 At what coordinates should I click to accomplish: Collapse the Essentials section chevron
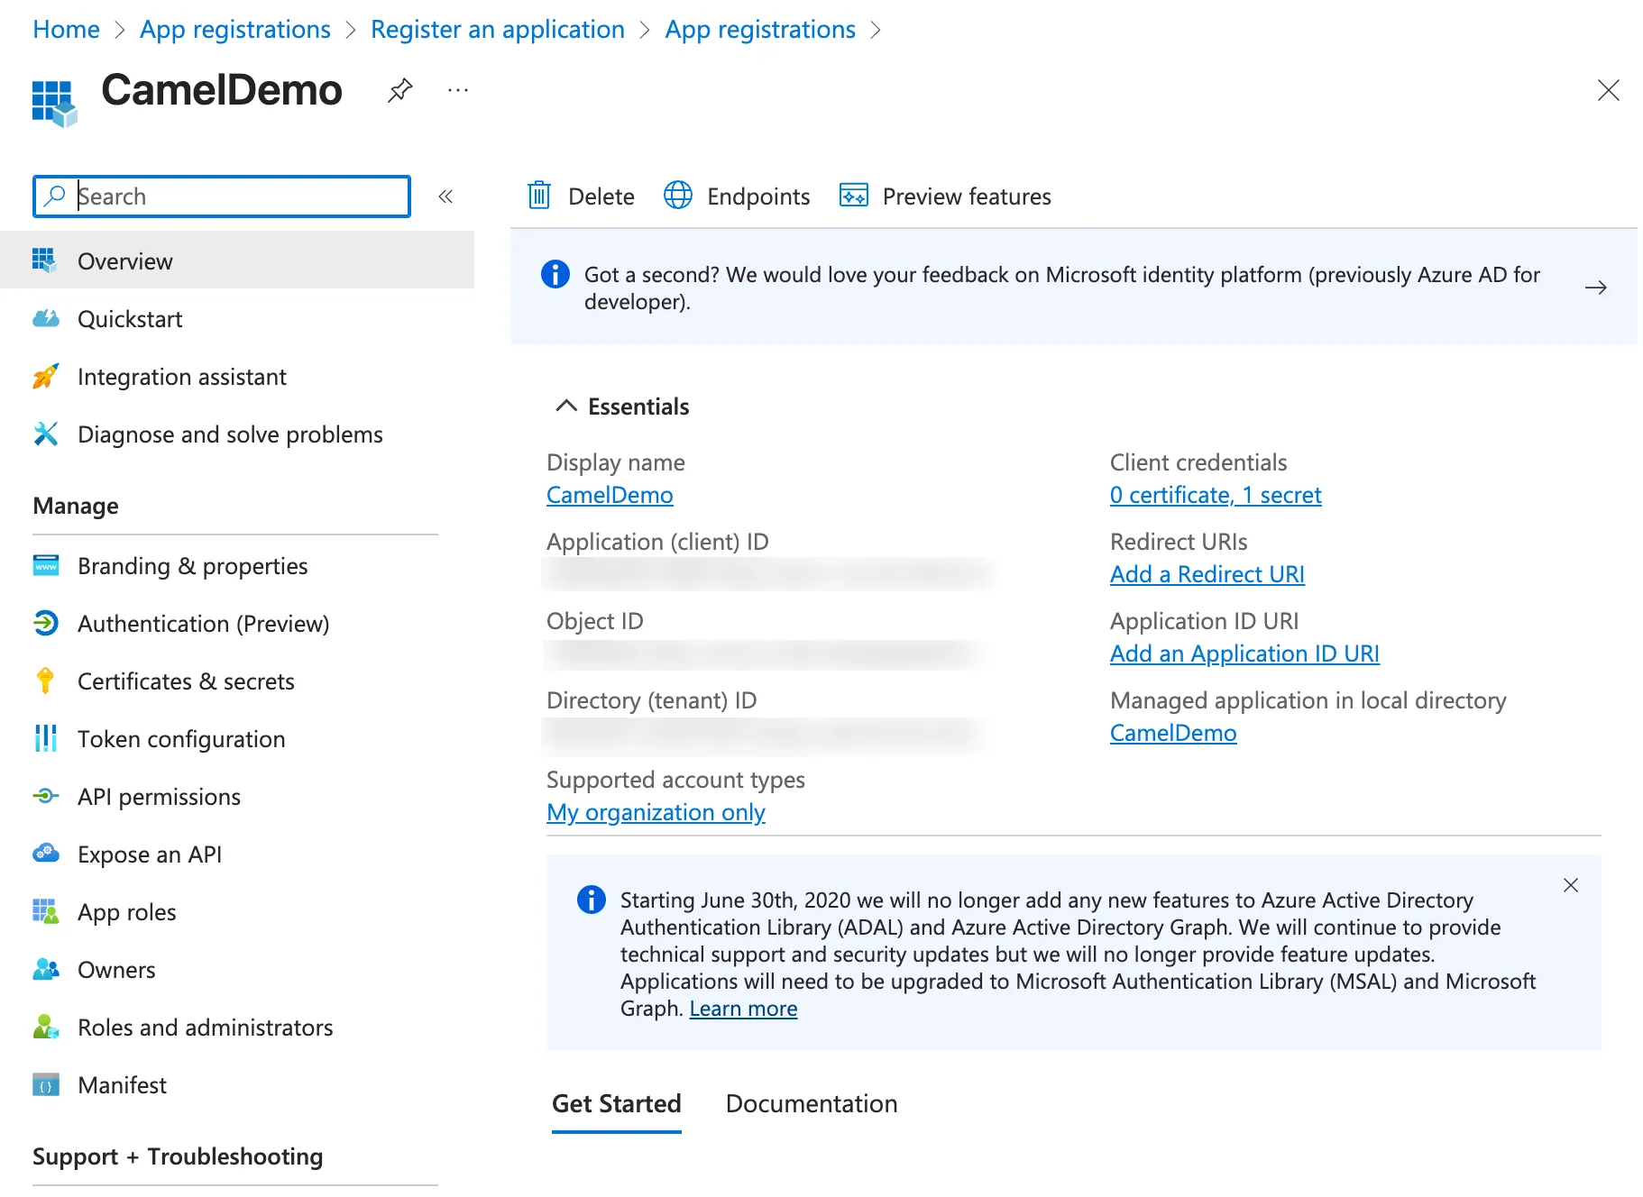(x=566, y=406)
